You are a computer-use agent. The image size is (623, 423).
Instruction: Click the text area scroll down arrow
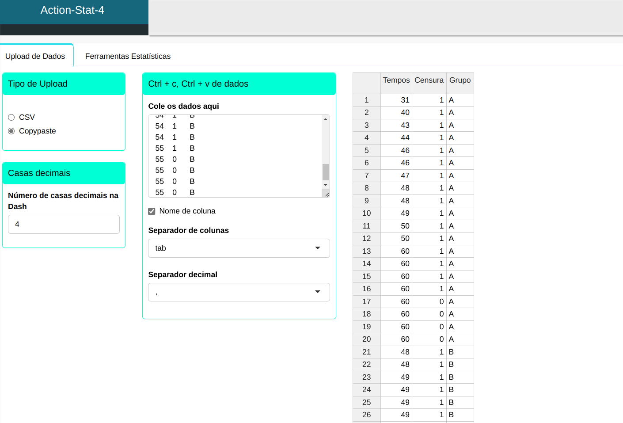click(x=326, y=185)
